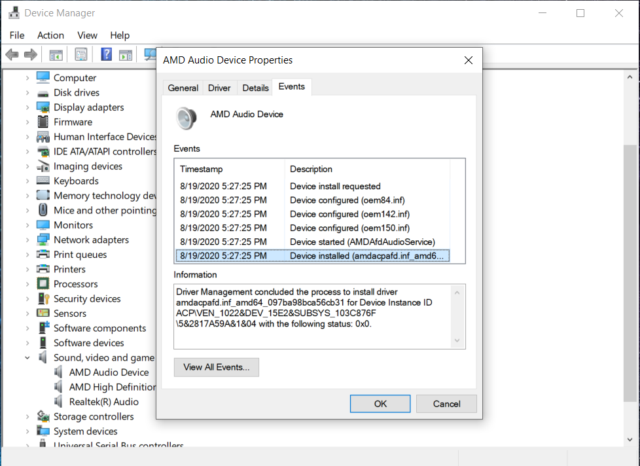Click the Show/Hide Console Tree icon
Image resolution: width=640 pixels, height=466 pixels.
pyautogui.click(x=56, y=55)
